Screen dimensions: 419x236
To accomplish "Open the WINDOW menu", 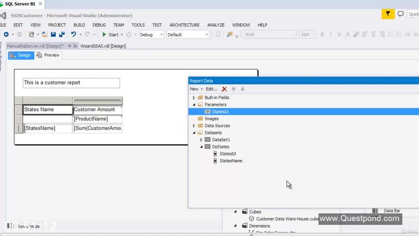I will [241, 25].
